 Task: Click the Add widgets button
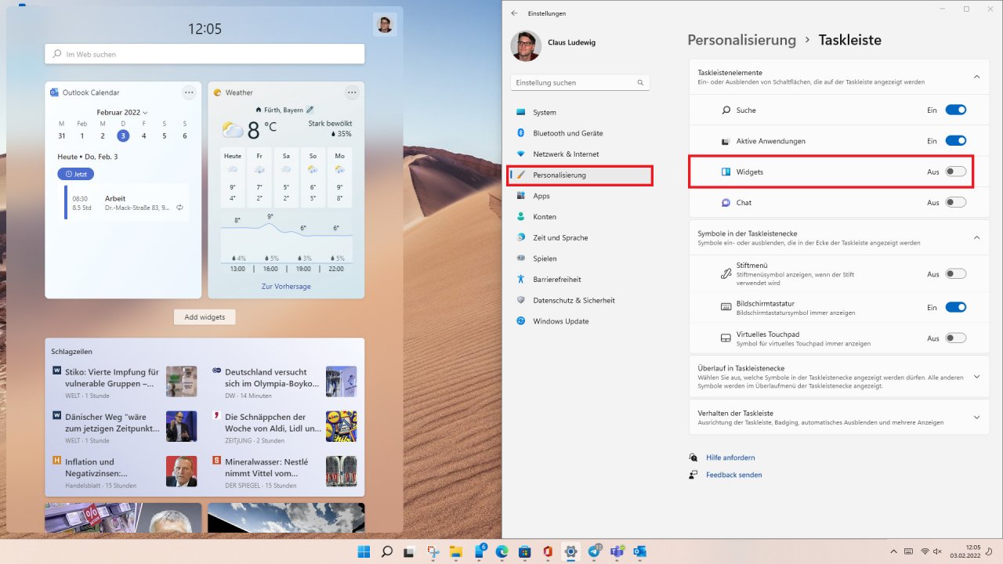pyautogui.click(x=205, y=317)
